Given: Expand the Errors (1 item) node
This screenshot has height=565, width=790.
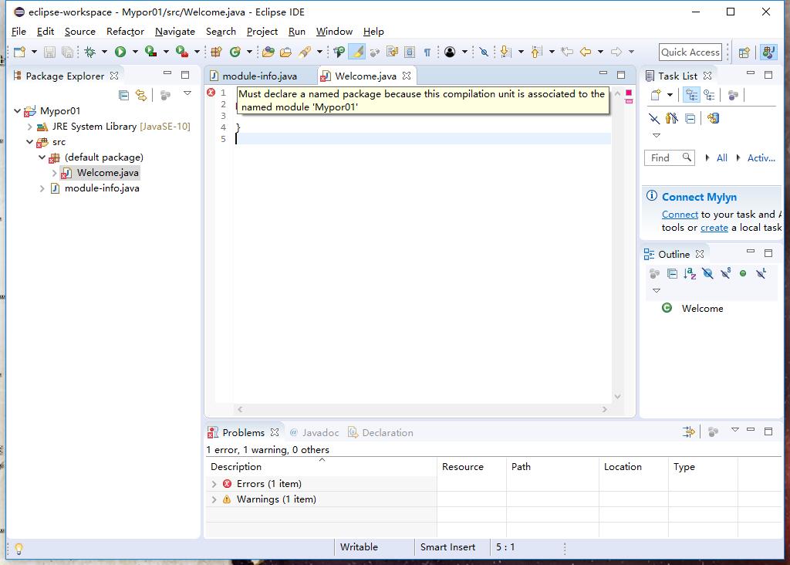Looking at the screenshot, I should click(214, 484).
